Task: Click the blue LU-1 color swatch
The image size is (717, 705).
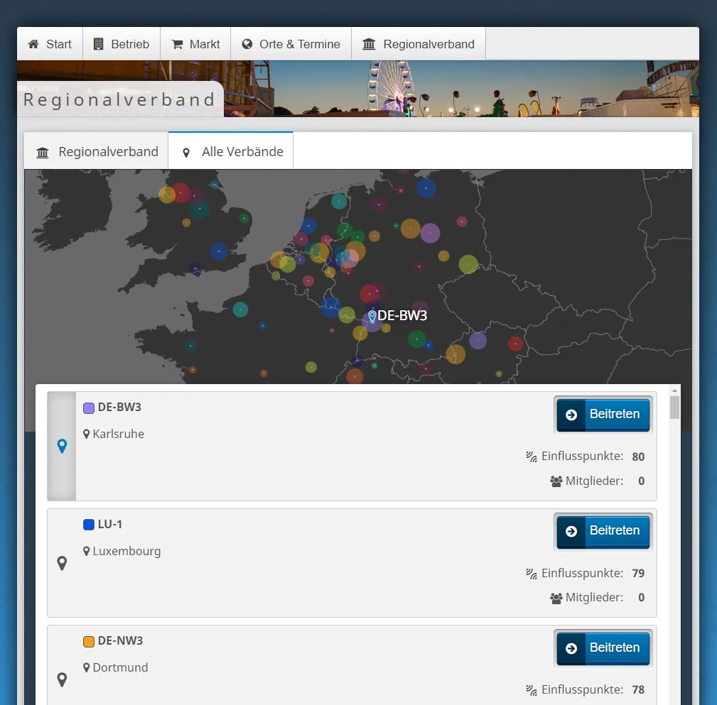Action: pos(89,525)
